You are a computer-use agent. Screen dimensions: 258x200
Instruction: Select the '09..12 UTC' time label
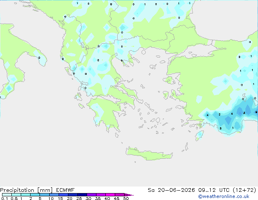pyautogui.click(x=214, y=190)
